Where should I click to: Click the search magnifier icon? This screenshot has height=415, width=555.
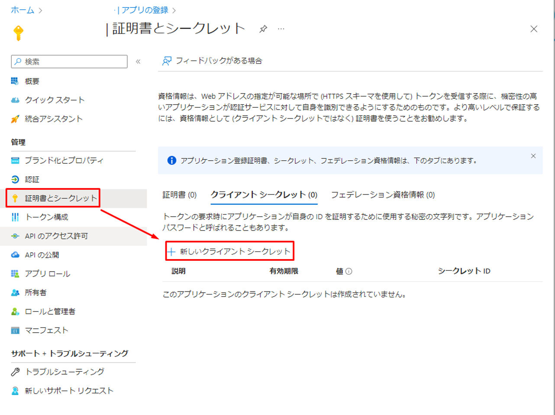pos(18,62)
